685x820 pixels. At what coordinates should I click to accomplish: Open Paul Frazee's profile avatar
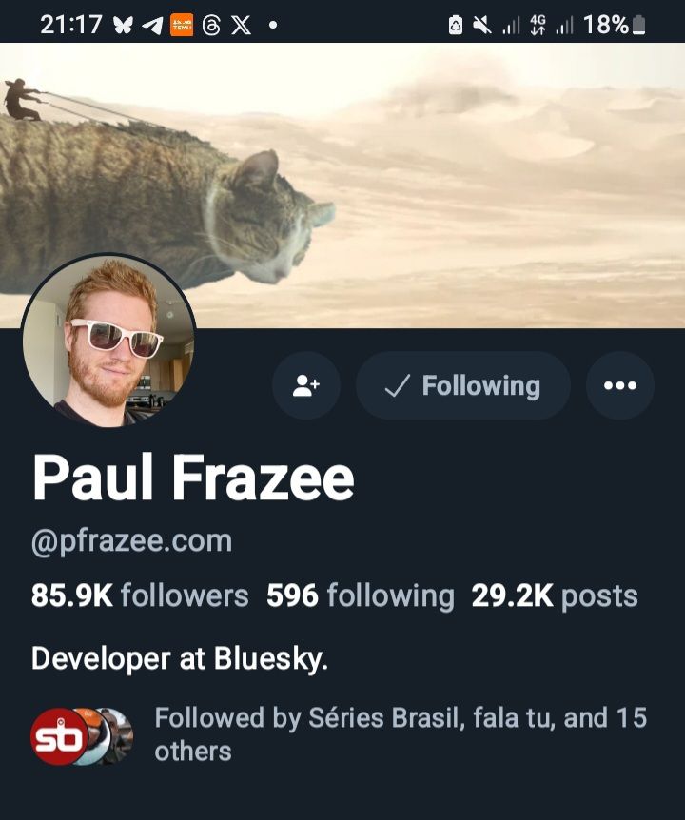pos(108,341)
